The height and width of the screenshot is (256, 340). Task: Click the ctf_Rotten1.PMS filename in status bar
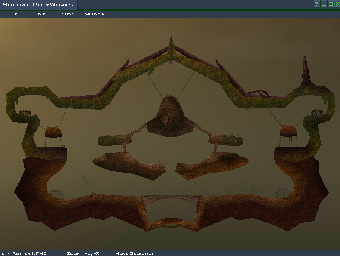click(24, 253)
